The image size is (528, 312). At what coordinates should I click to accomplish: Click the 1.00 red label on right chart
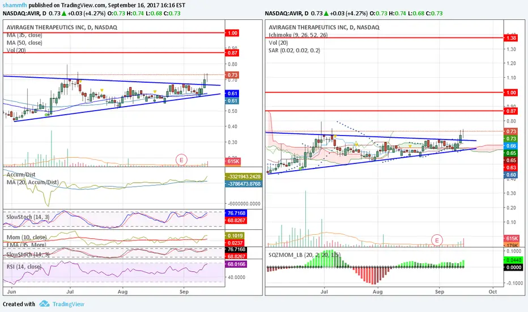[511, 92]
